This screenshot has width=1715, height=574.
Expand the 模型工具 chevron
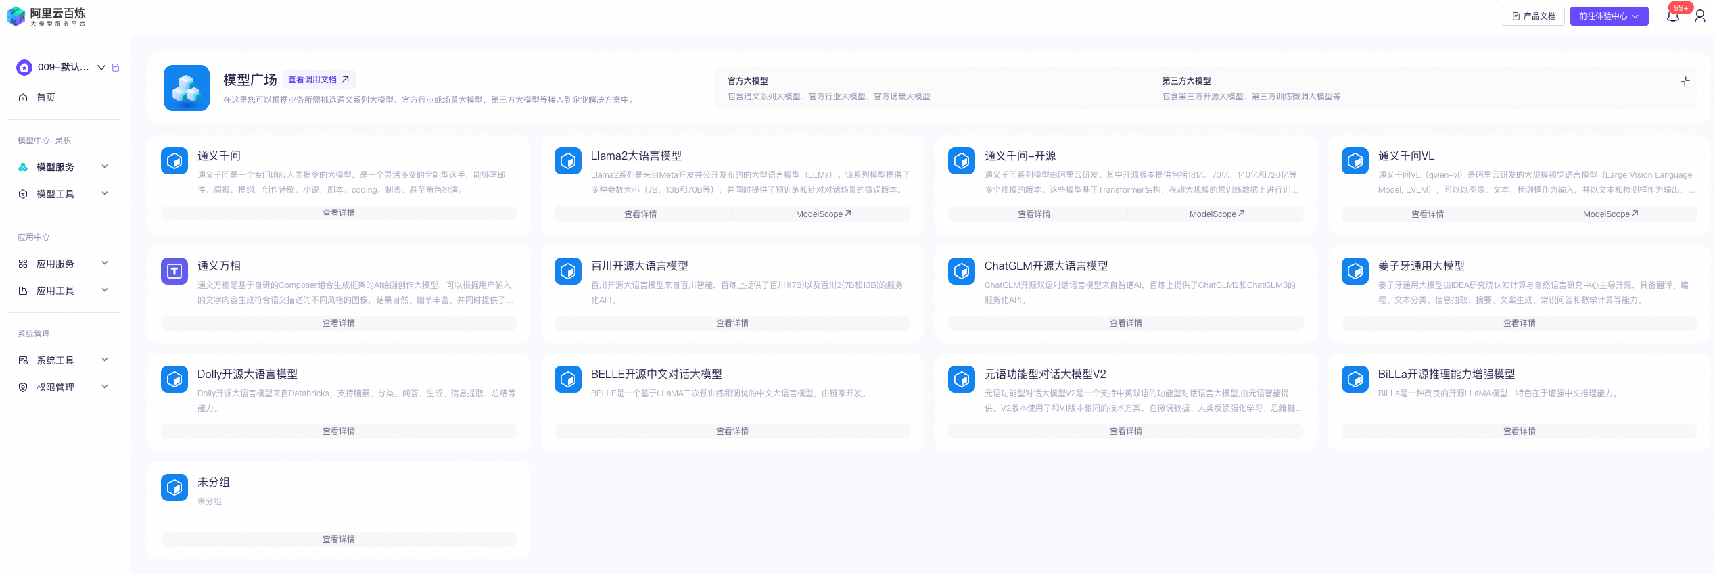pos(105,193)
